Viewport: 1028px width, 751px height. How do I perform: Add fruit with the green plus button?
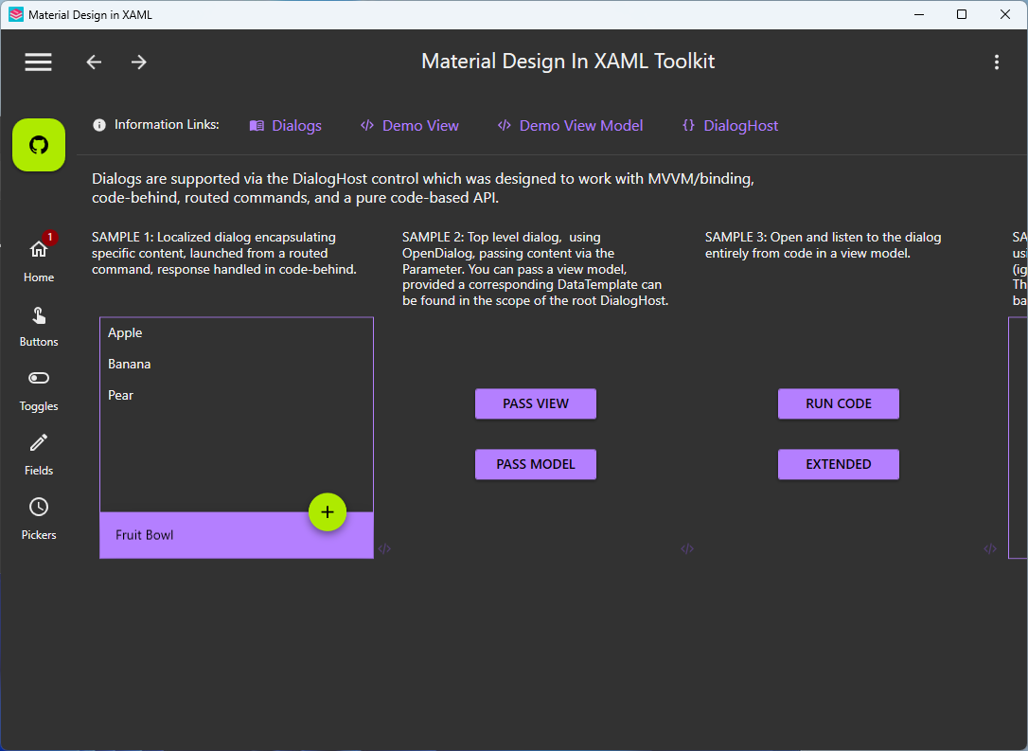pos(328,512)
